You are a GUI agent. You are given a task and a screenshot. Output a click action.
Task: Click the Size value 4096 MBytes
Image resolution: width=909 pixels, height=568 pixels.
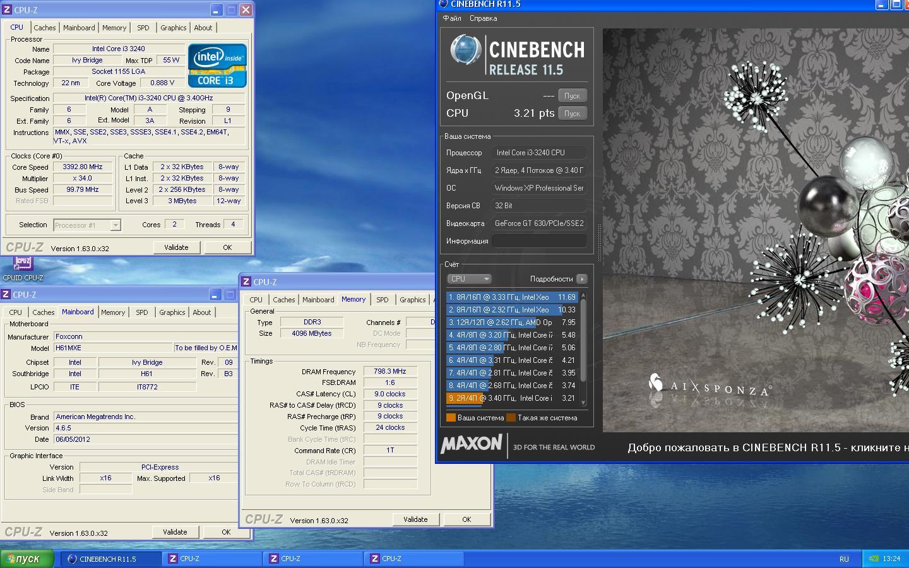(x=312, y=333)
